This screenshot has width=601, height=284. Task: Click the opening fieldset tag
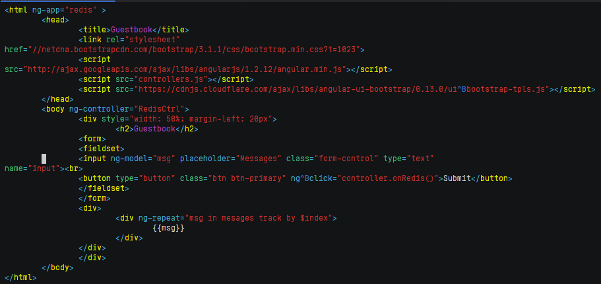coord(101,149)
